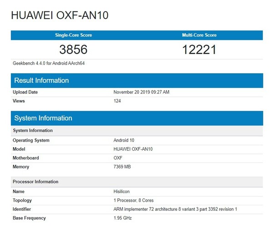The image size is (273, 228).
Task: Click the Model label
Action: coord(19,149)
